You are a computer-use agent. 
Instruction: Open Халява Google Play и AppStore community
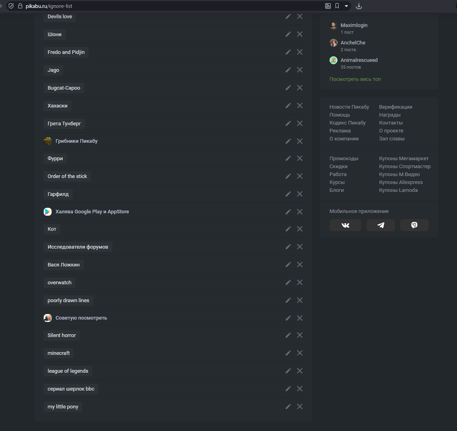(x=92, y=212)
